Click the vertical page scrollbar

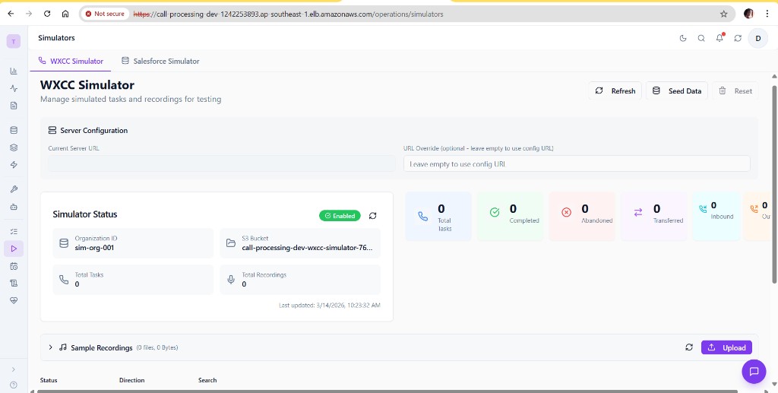774,184
